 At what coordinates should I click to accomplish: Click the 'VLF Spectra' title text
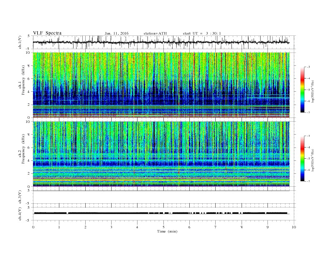47,33
